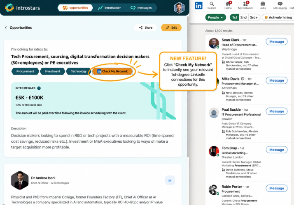This screenshot has height=205, width=294.
Task: Click the share icon inside Share button
Action: pos(141,27)
